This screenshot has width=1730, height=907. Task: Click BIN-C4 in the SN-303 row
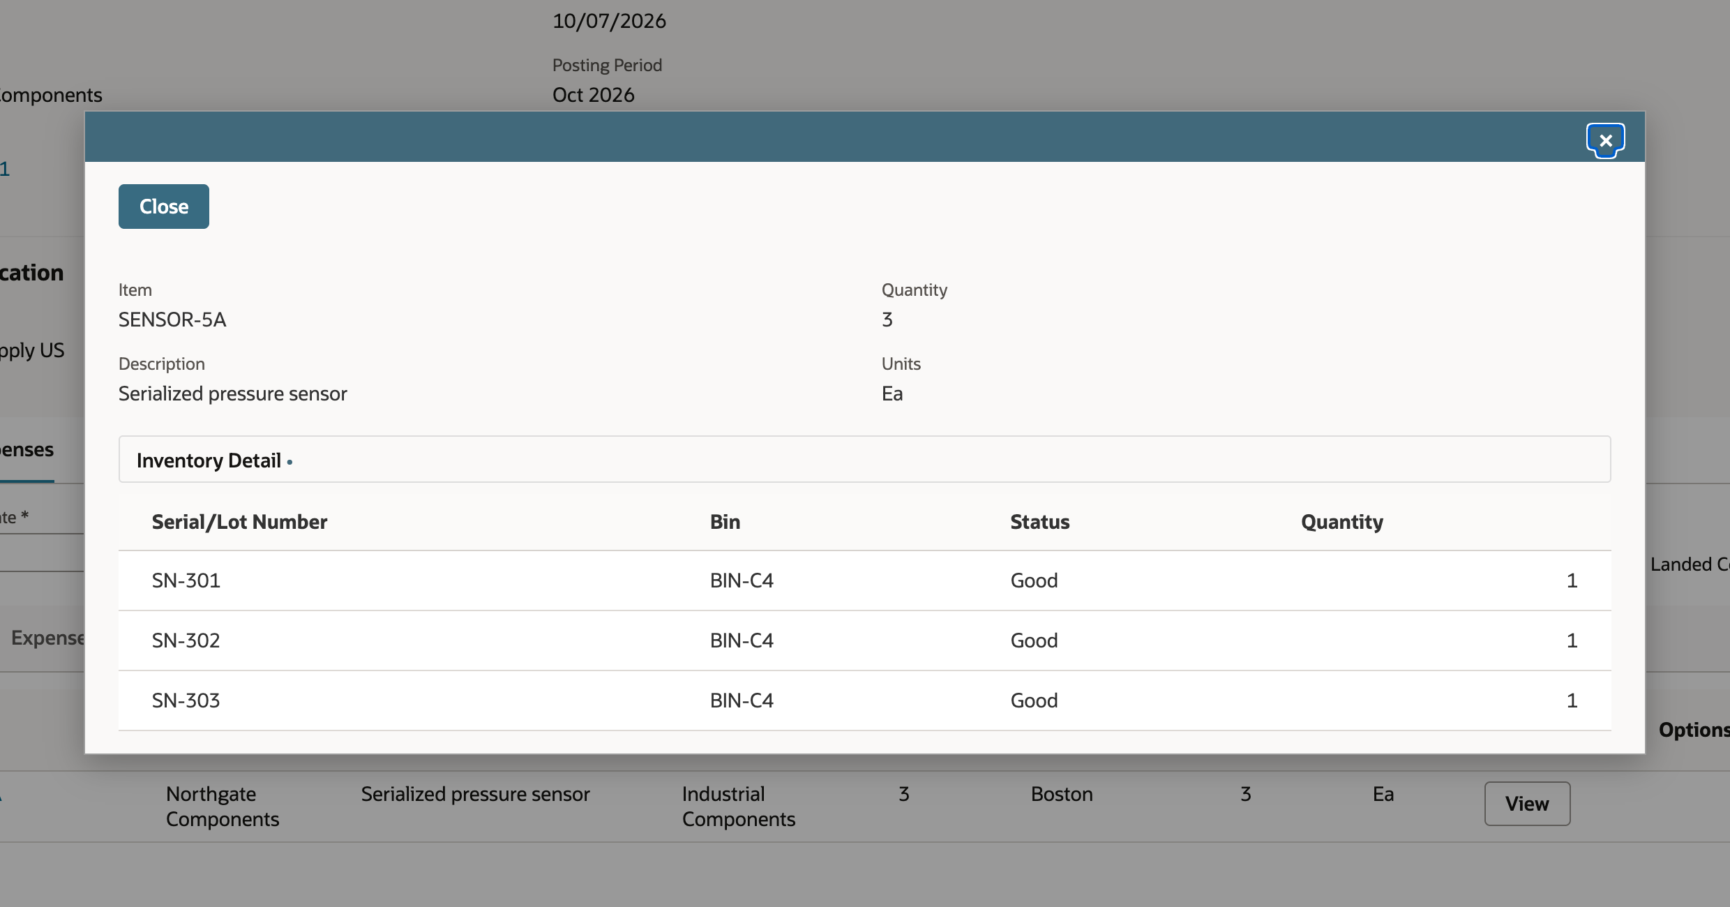tap(742, 700)
